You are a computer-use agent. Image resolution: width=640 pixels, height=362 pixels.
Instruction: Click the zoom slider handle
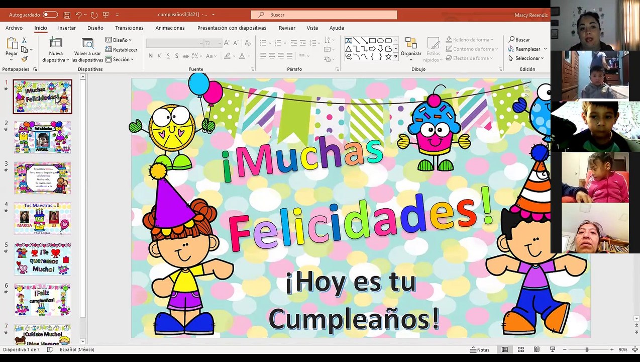point(586,349)
